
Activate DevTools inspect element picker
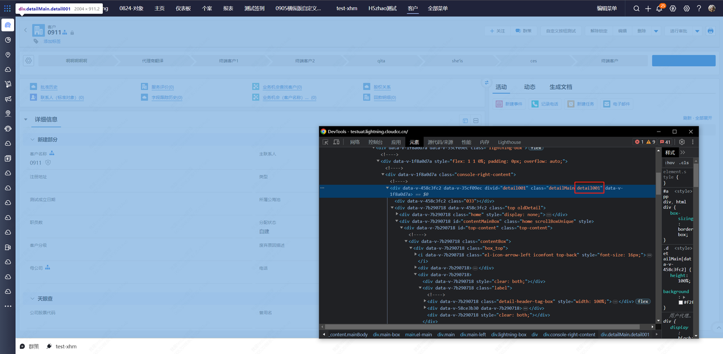(325, 142)
